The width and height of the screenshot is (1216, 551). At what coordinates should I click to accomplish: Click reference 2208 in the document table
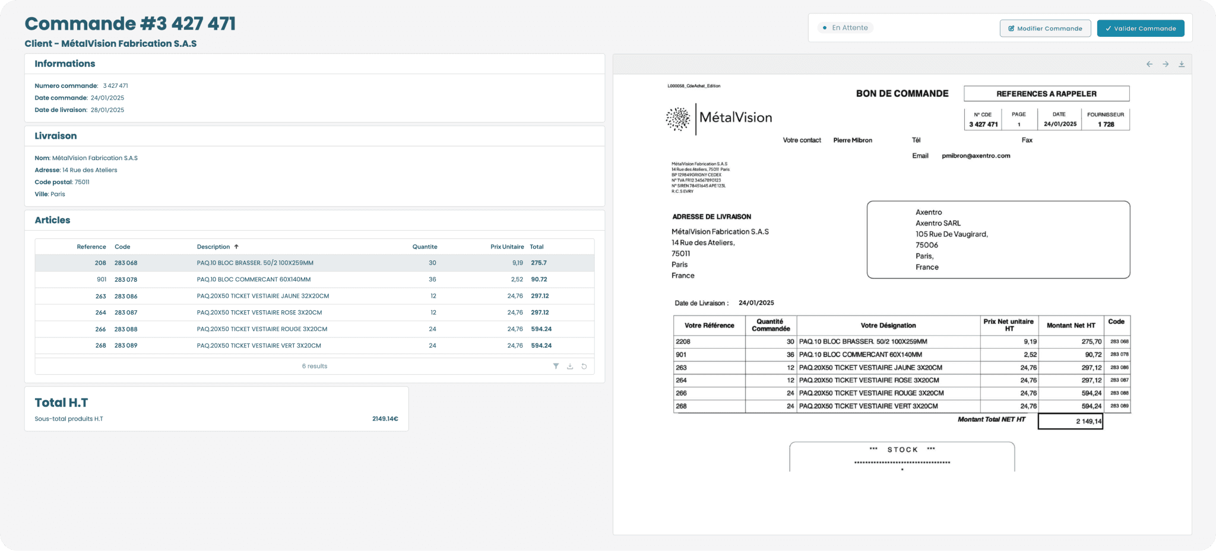pyautogui.click(x=683, y=342)
